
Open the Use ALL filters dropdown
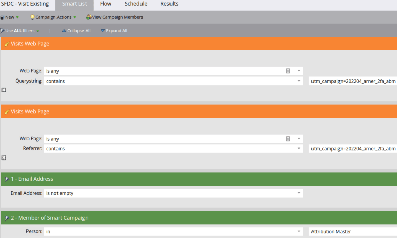[20, 31]
